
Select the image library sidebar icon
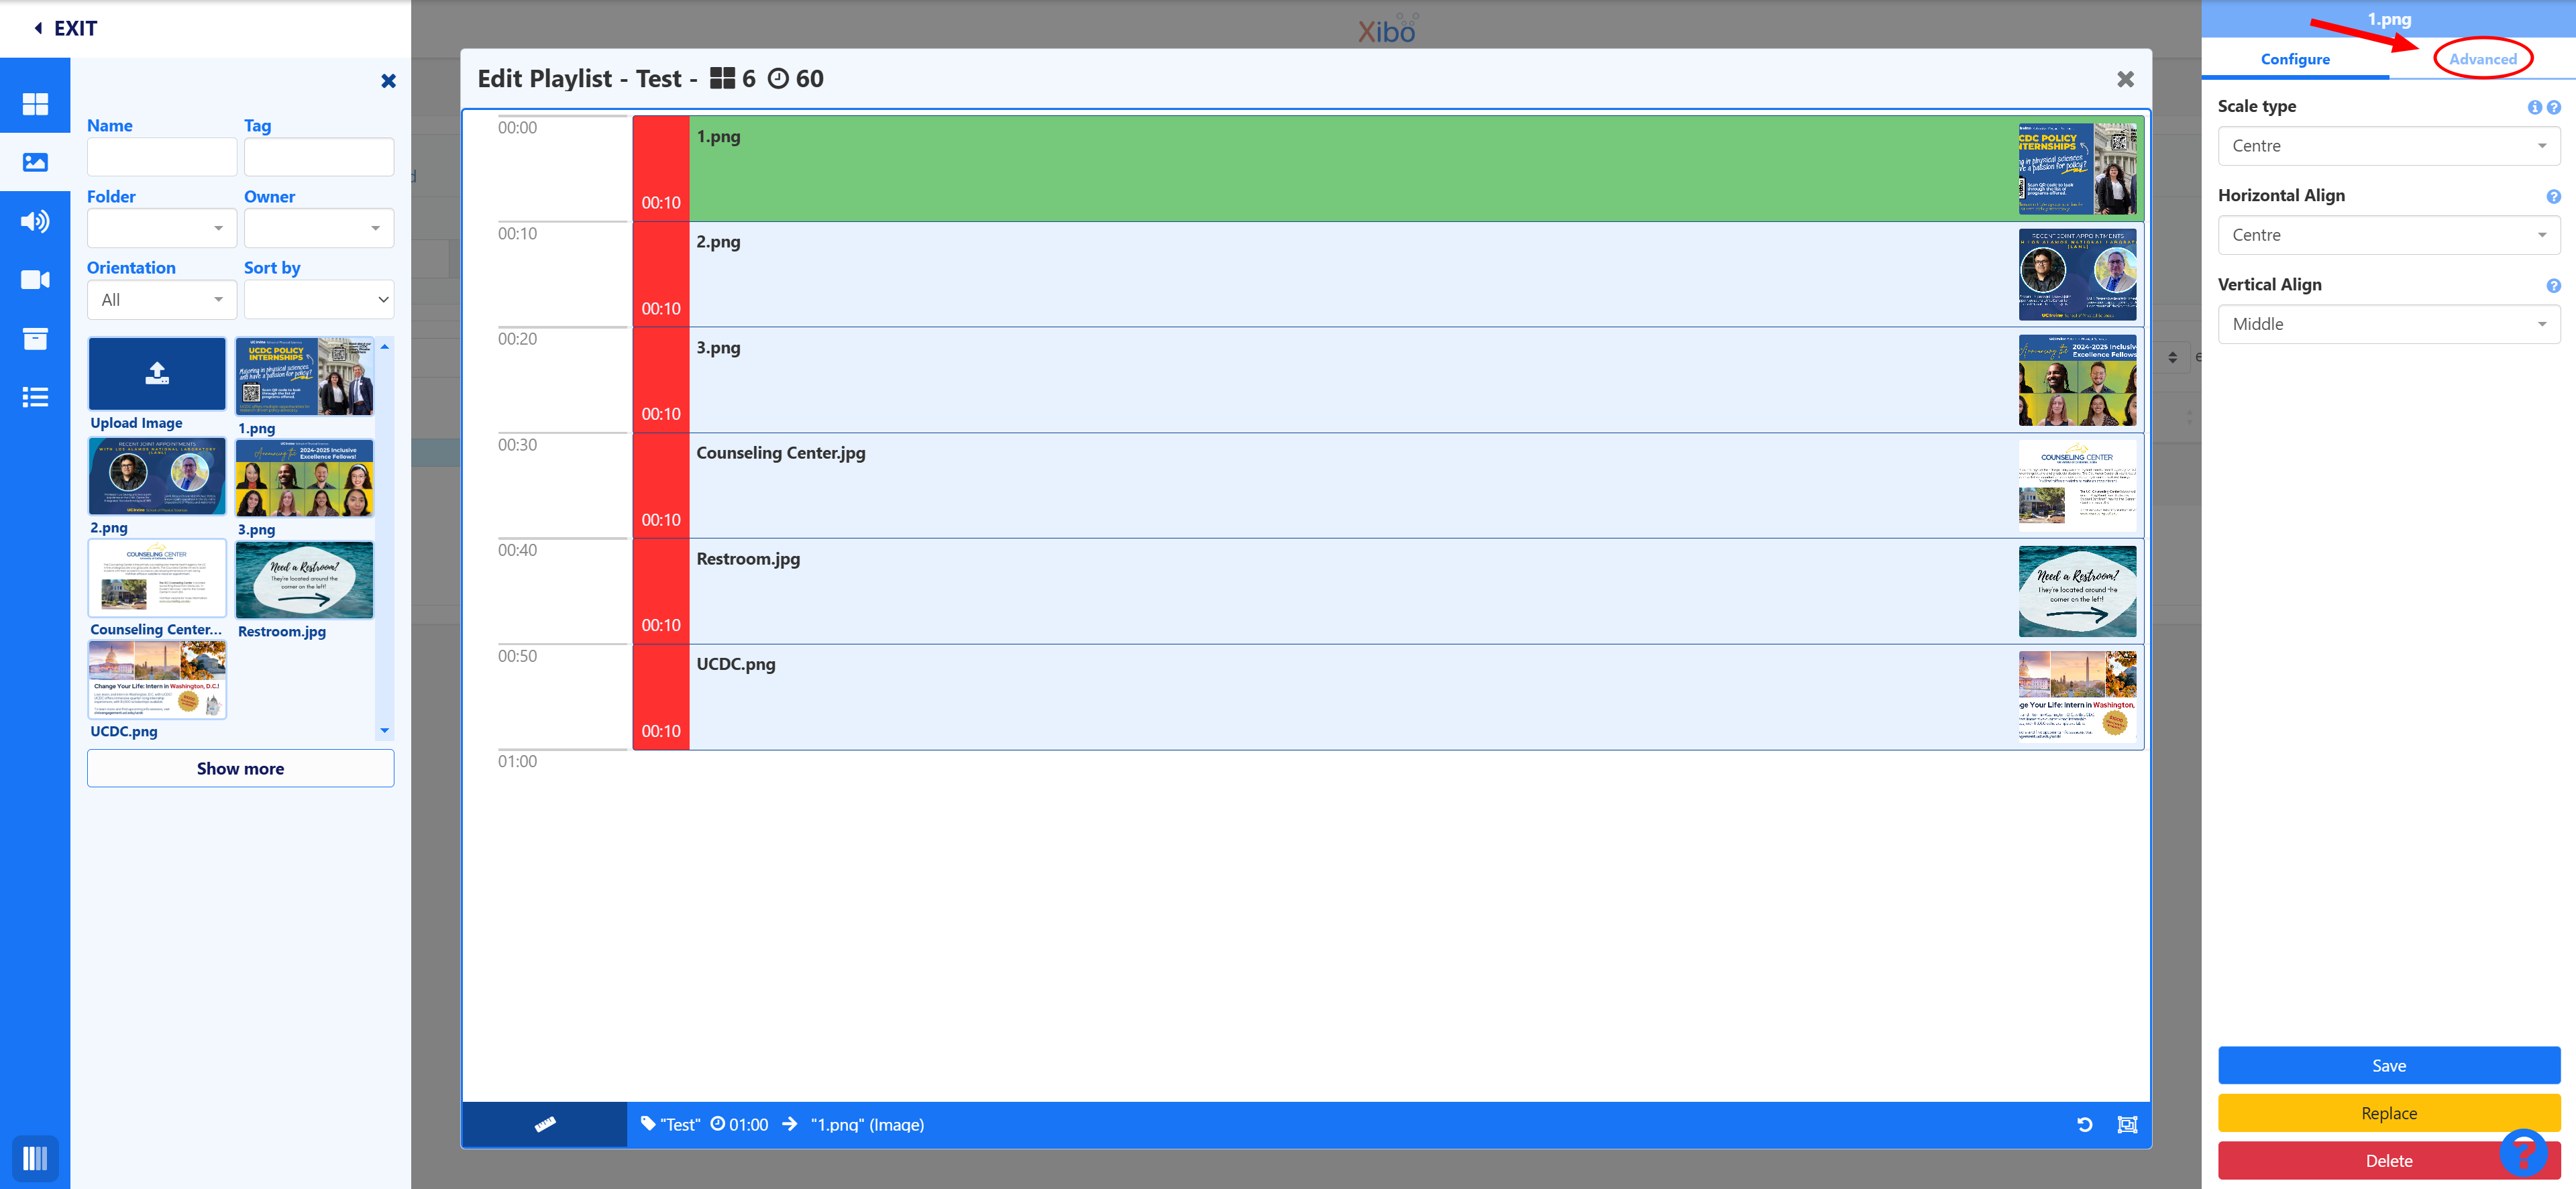click(x=35, y=162)
